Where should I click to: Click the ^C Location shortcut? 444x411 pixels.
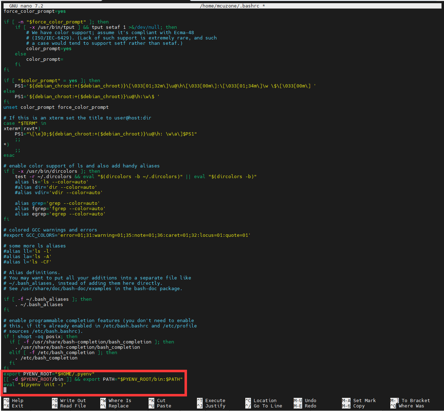tap(261, 400)
